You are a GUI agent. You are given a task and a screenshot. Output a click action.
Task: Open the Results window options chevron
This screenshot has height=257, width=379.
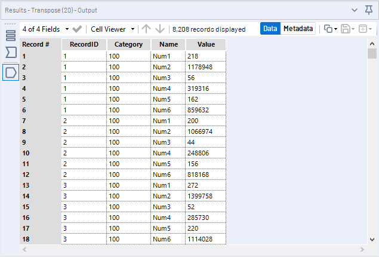(x=355, y=10)
